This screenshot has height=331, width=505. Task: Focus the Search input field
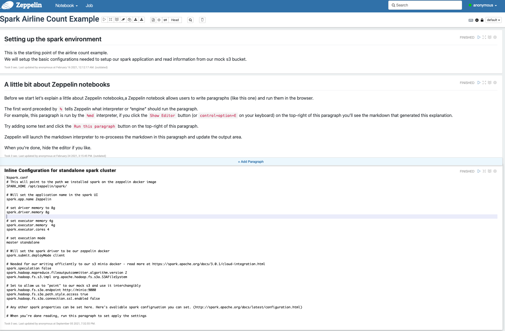425,5
